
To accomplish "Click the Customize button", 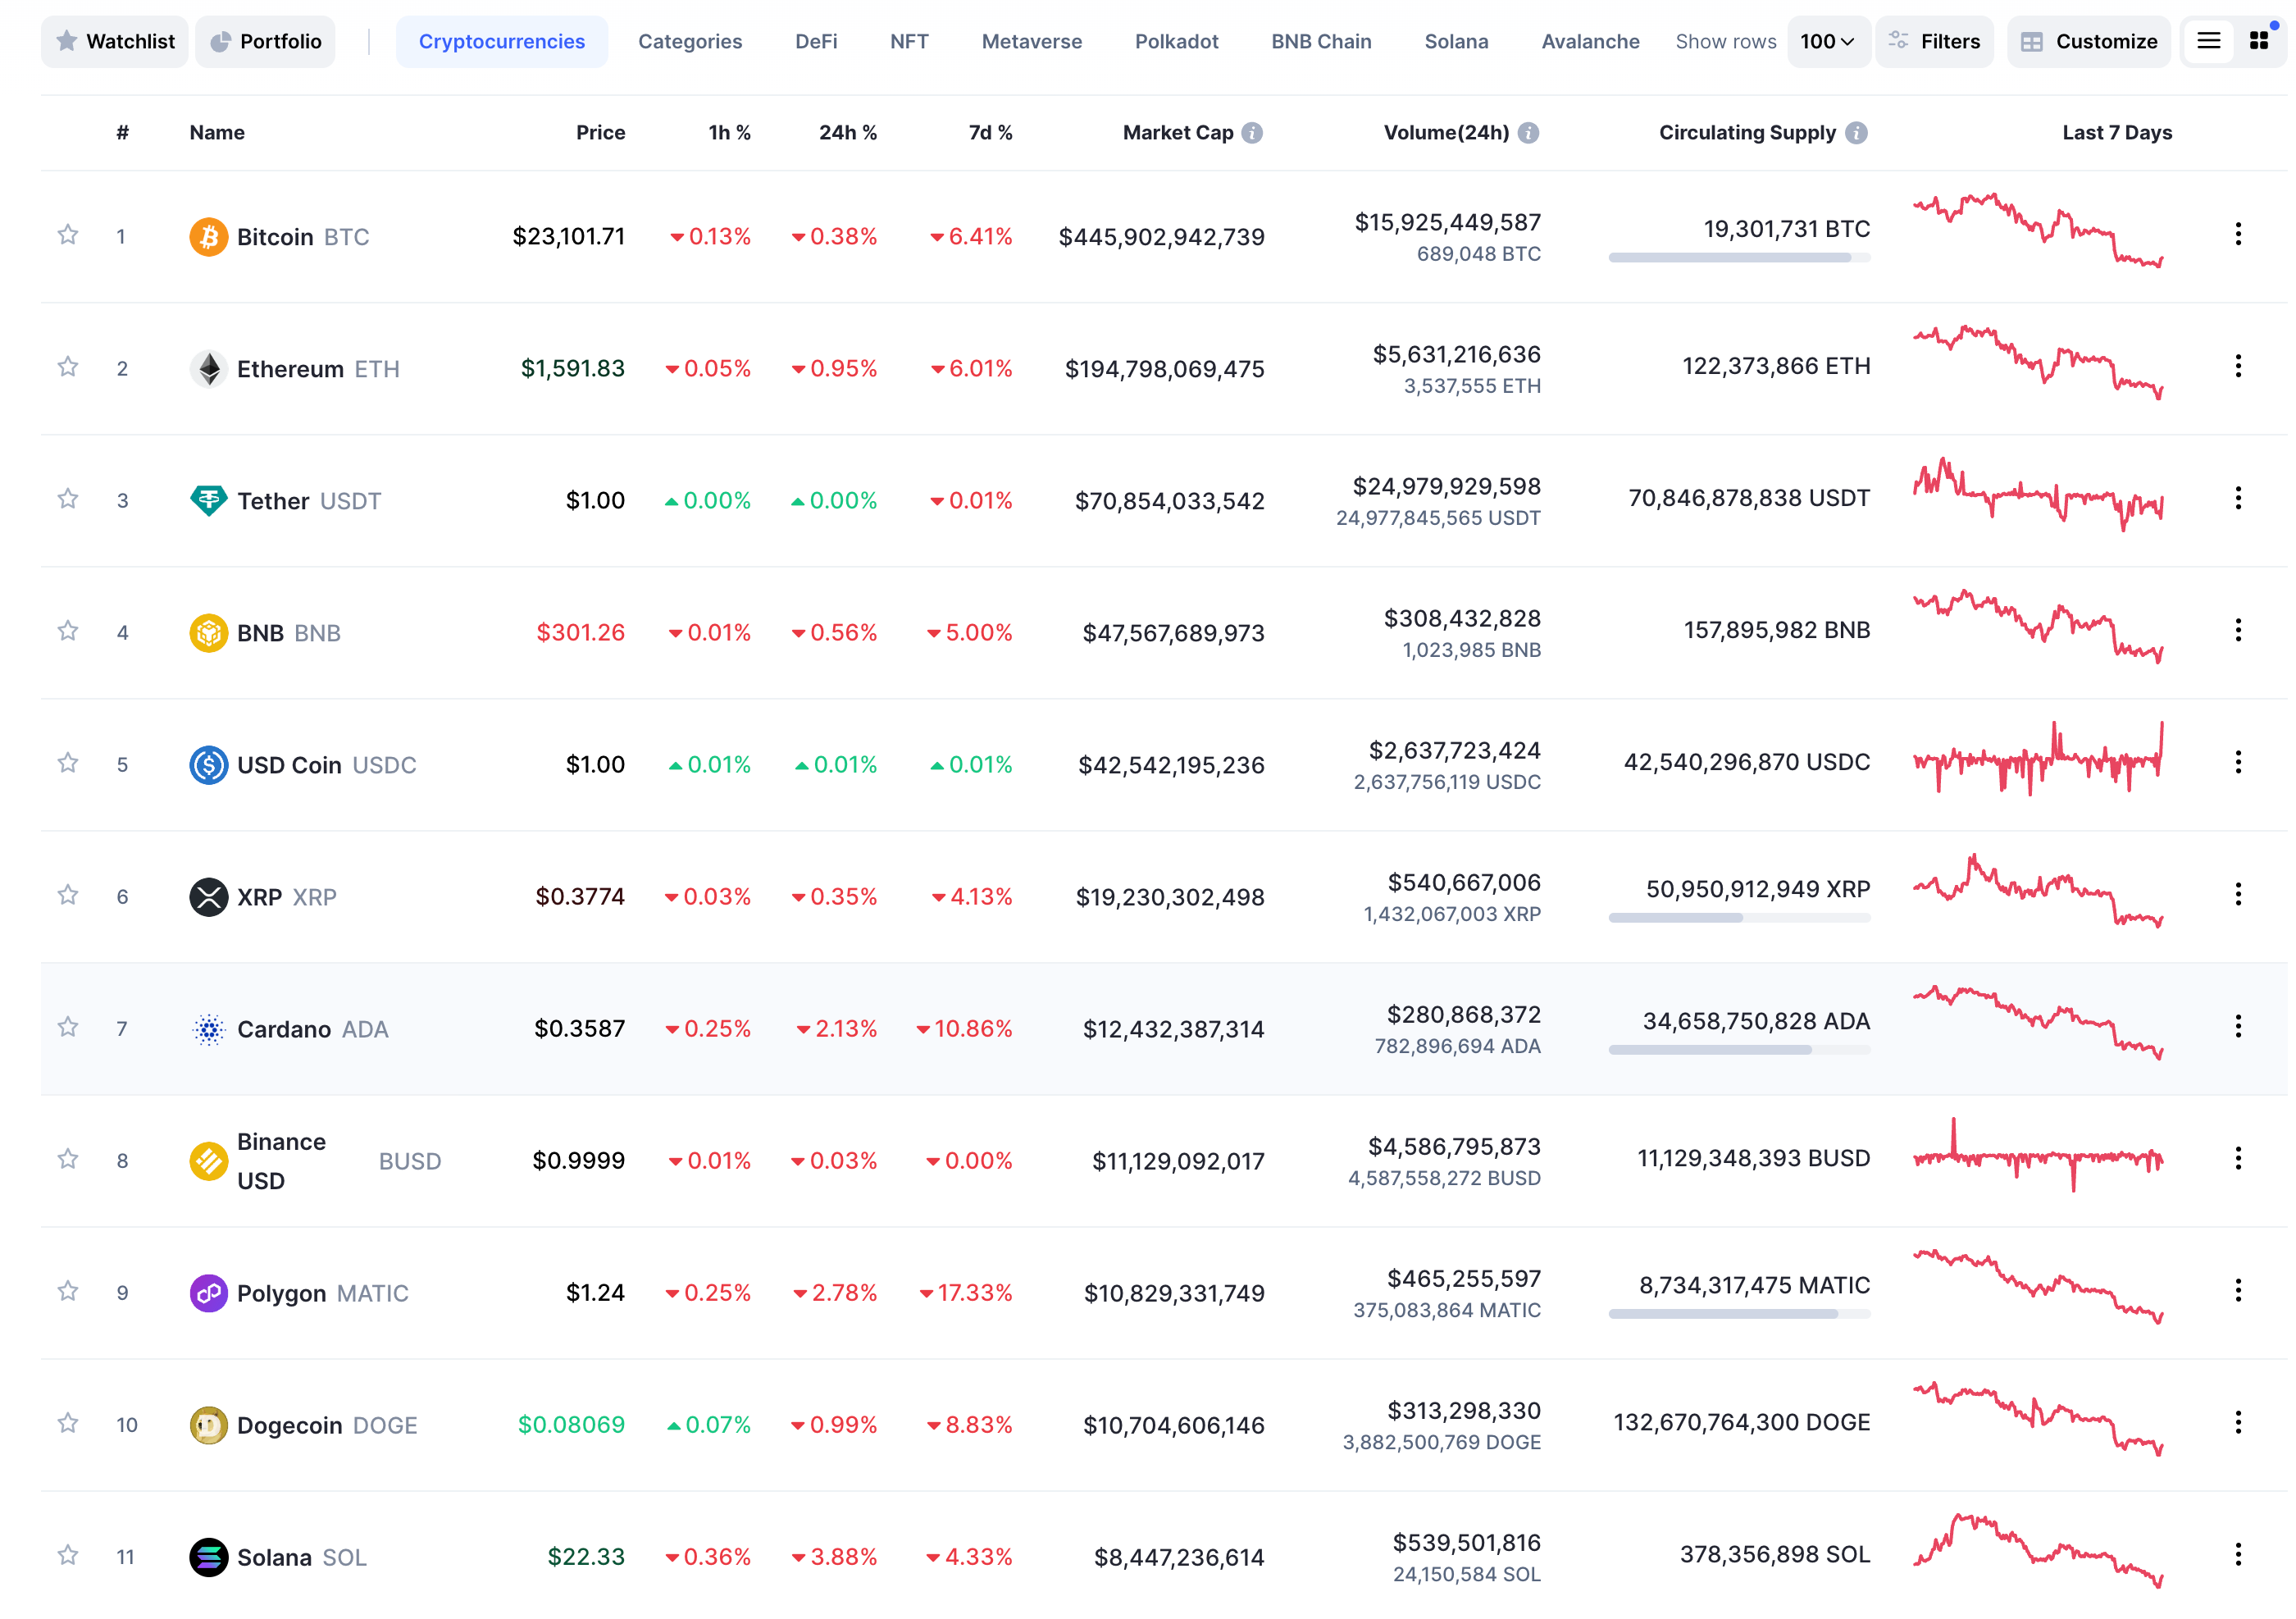I will (2088, 42).
